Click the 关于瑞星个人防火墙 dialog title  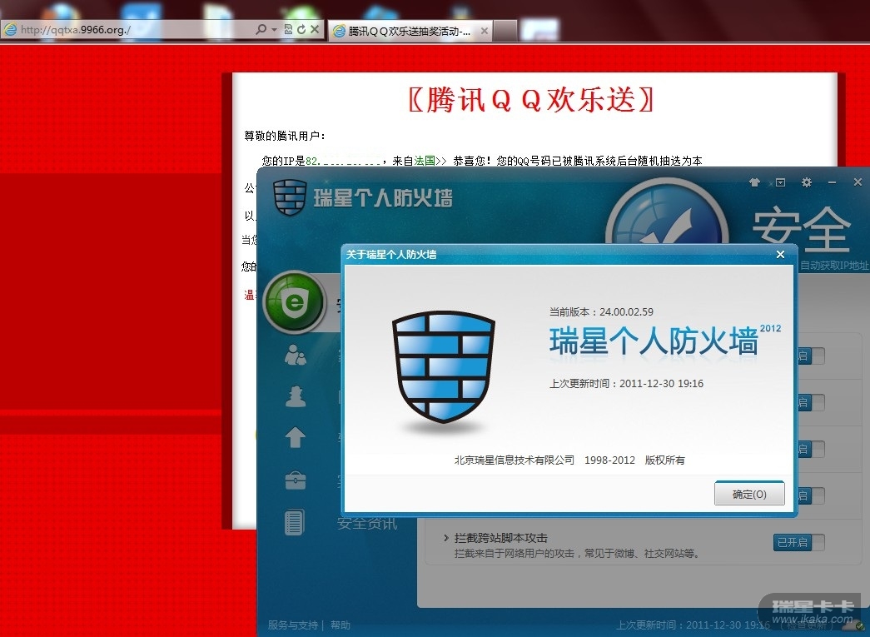point(391,254)
